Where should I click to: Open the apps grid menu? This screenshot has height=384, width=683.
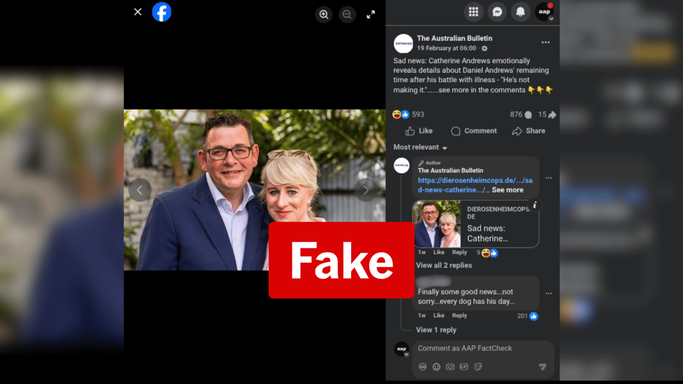click(x=474, y=12)
